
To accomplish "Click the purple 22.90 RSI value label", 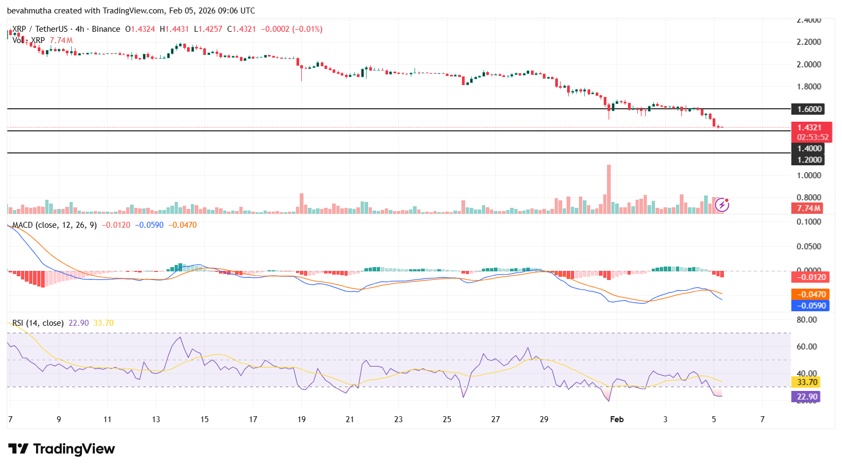I will (x=805, y=396).
